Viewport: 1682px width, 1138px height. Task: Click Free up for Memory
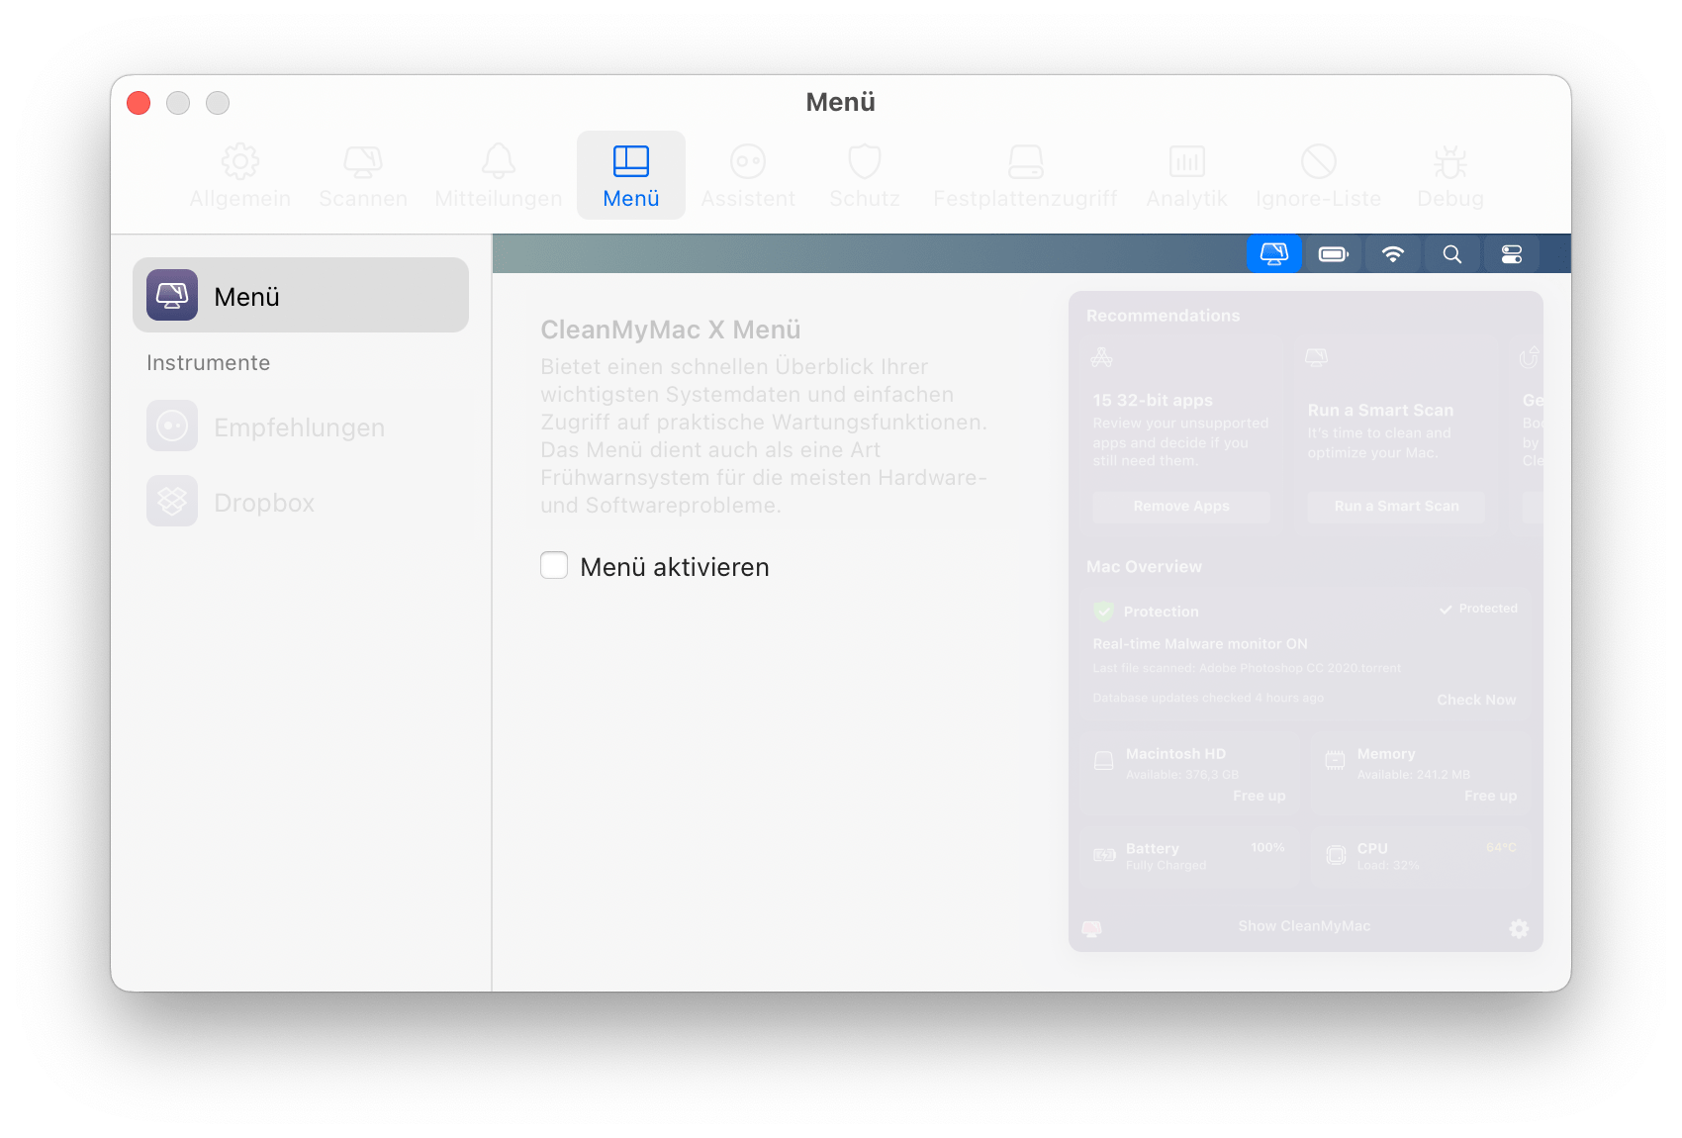(1490, 796)
